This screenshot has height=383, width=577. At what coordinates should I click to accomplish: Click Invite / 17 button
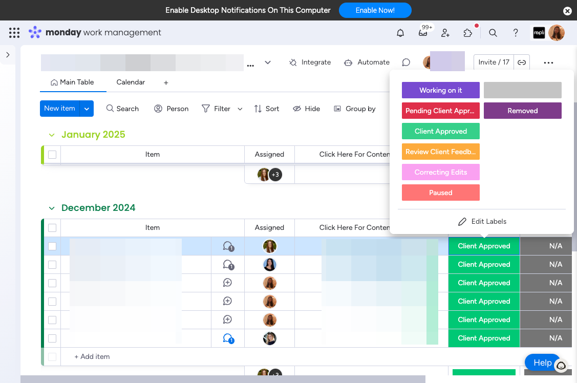[x=494, y=62]
